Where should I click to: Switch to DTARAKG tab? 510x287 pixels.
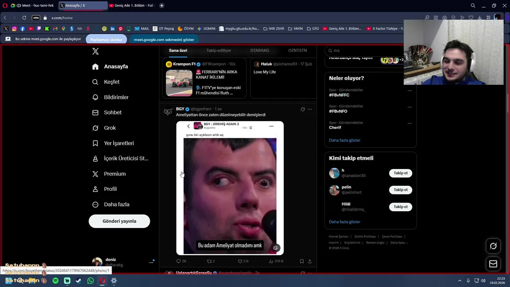(260, 51)
